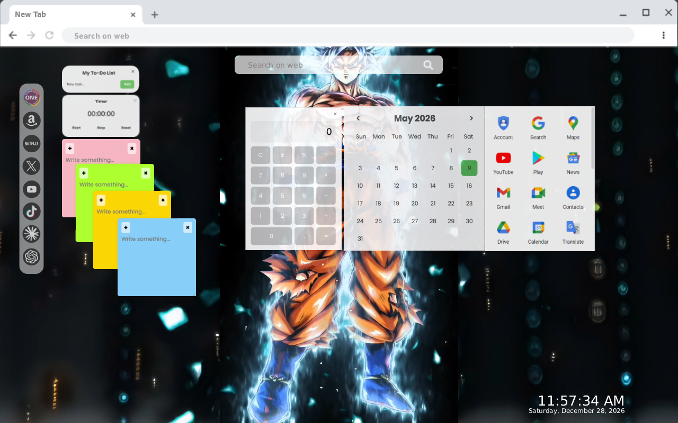Click the 7 key on the calculator
The width and height of the screenshot is (678, 423).
pyautogui.click(x=261, y=175)
